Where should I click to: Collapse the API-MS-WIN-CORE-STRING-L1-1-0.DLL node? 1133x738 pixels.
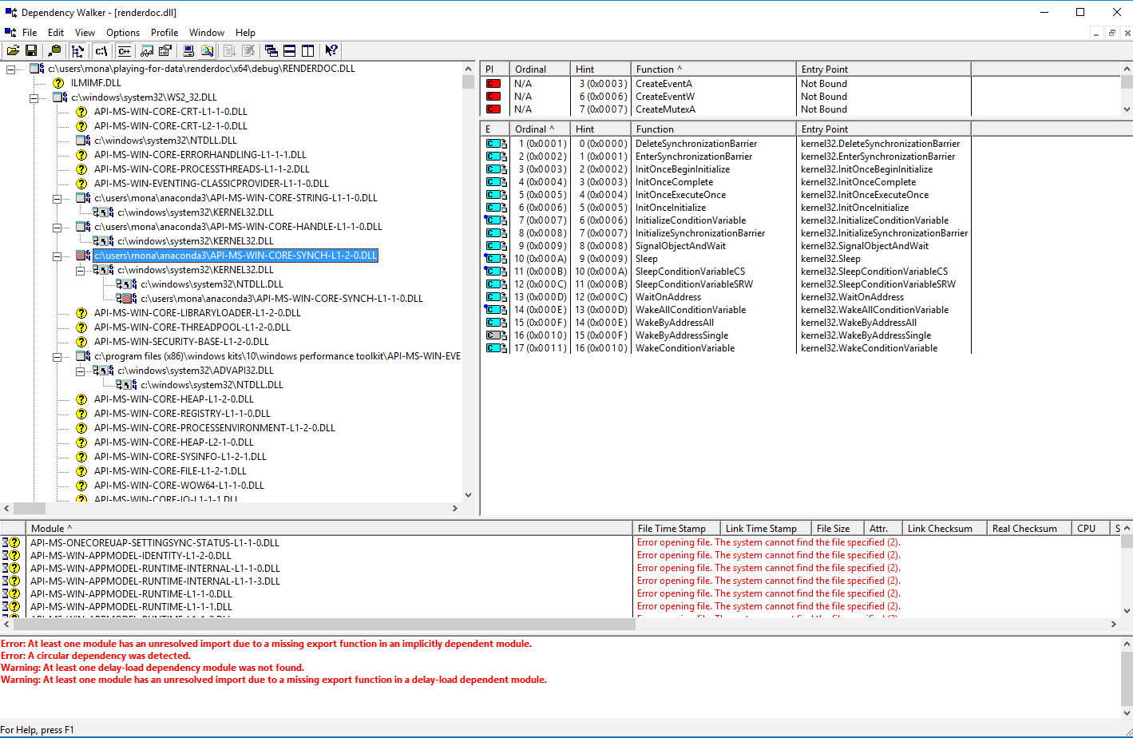point(57,198)
